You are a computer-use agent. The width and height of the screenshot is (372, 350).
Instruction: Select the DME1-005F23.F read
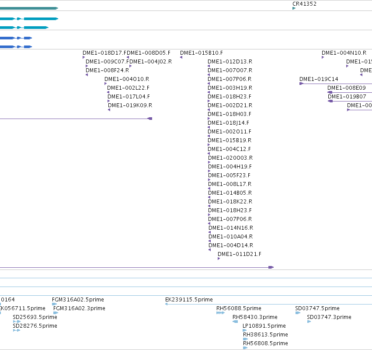(229, 175)
